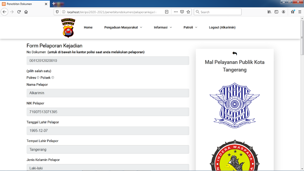Click the browser forward arrow
The image size is (304, 171).
point(12,12)
